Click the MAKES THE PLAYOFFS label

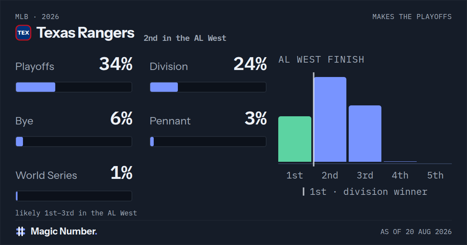pyautogui.click(x=412, y=17)
